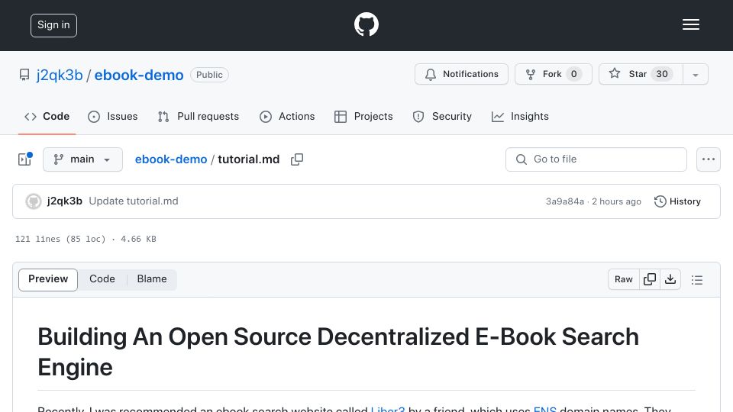
Task: Open the j2qk3b commit author link
Action: click(x=64, y=201)
